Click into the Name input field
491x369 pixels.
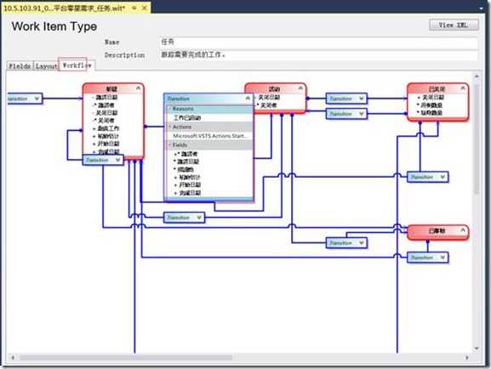click(318, 42)
